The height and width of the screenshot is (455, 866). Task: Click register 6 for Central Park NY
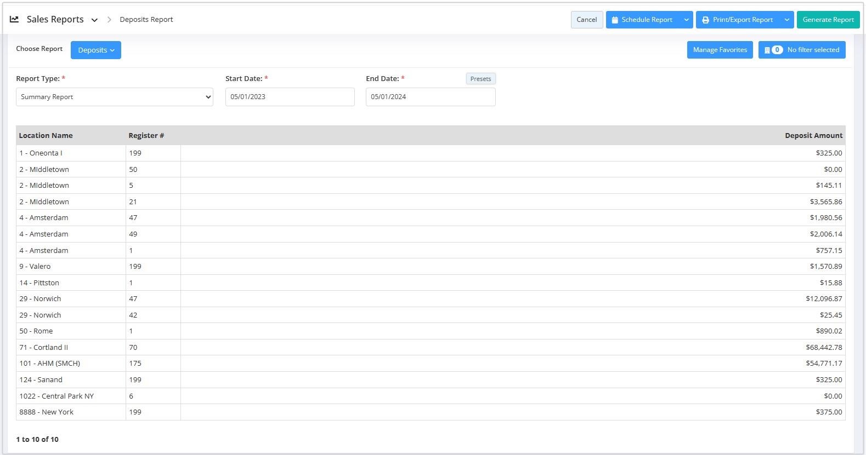click(154, 396)
